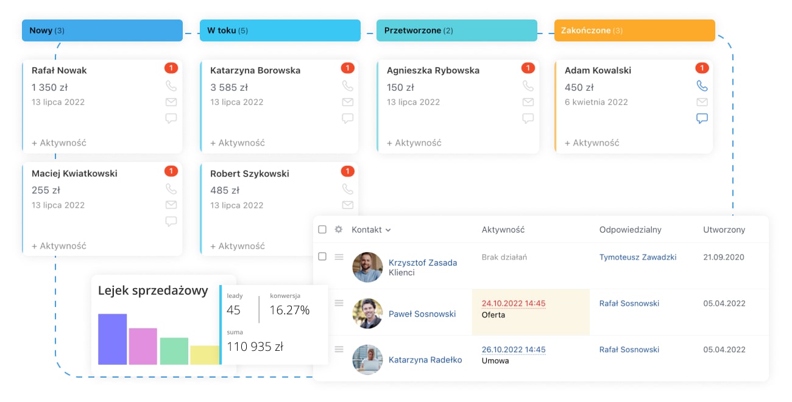Viewport: 792px width, 402px height.
Task: Click the purple bar in sales funnel
Action: [x=112, y=339]
